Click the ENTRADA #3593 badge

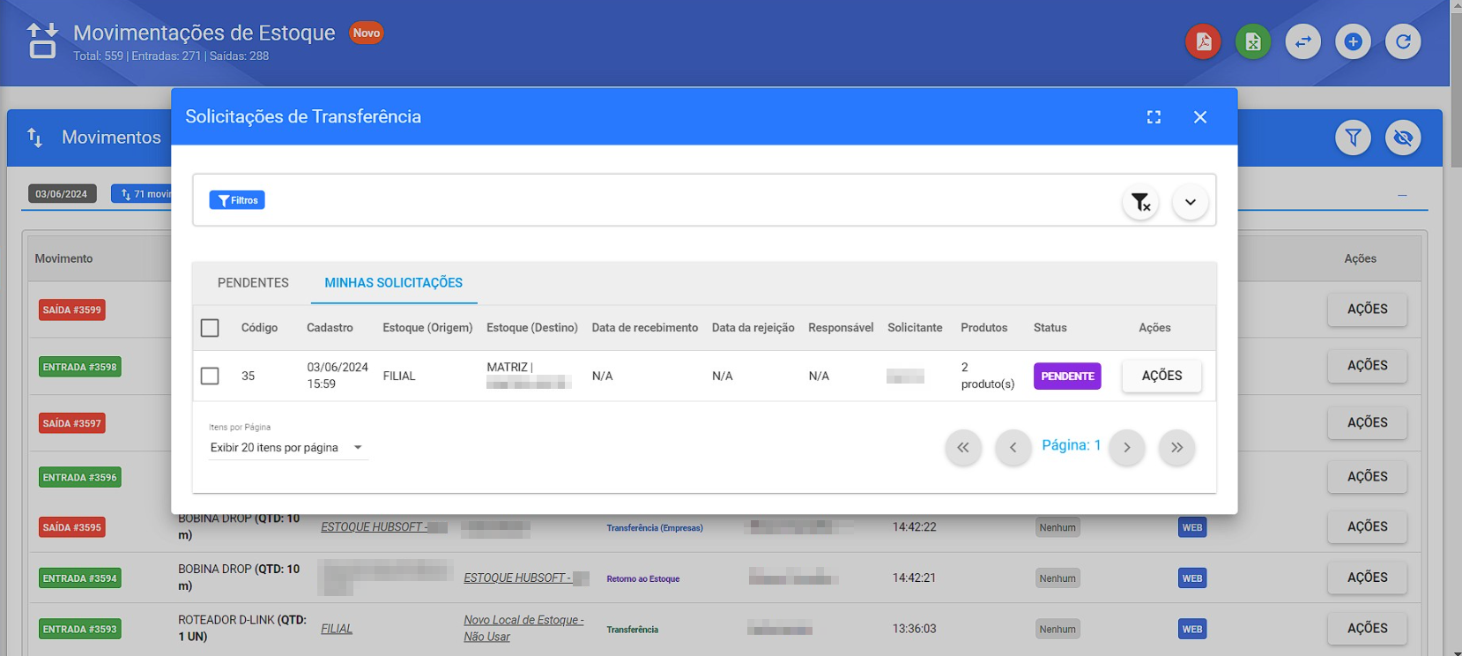[79, 630]
